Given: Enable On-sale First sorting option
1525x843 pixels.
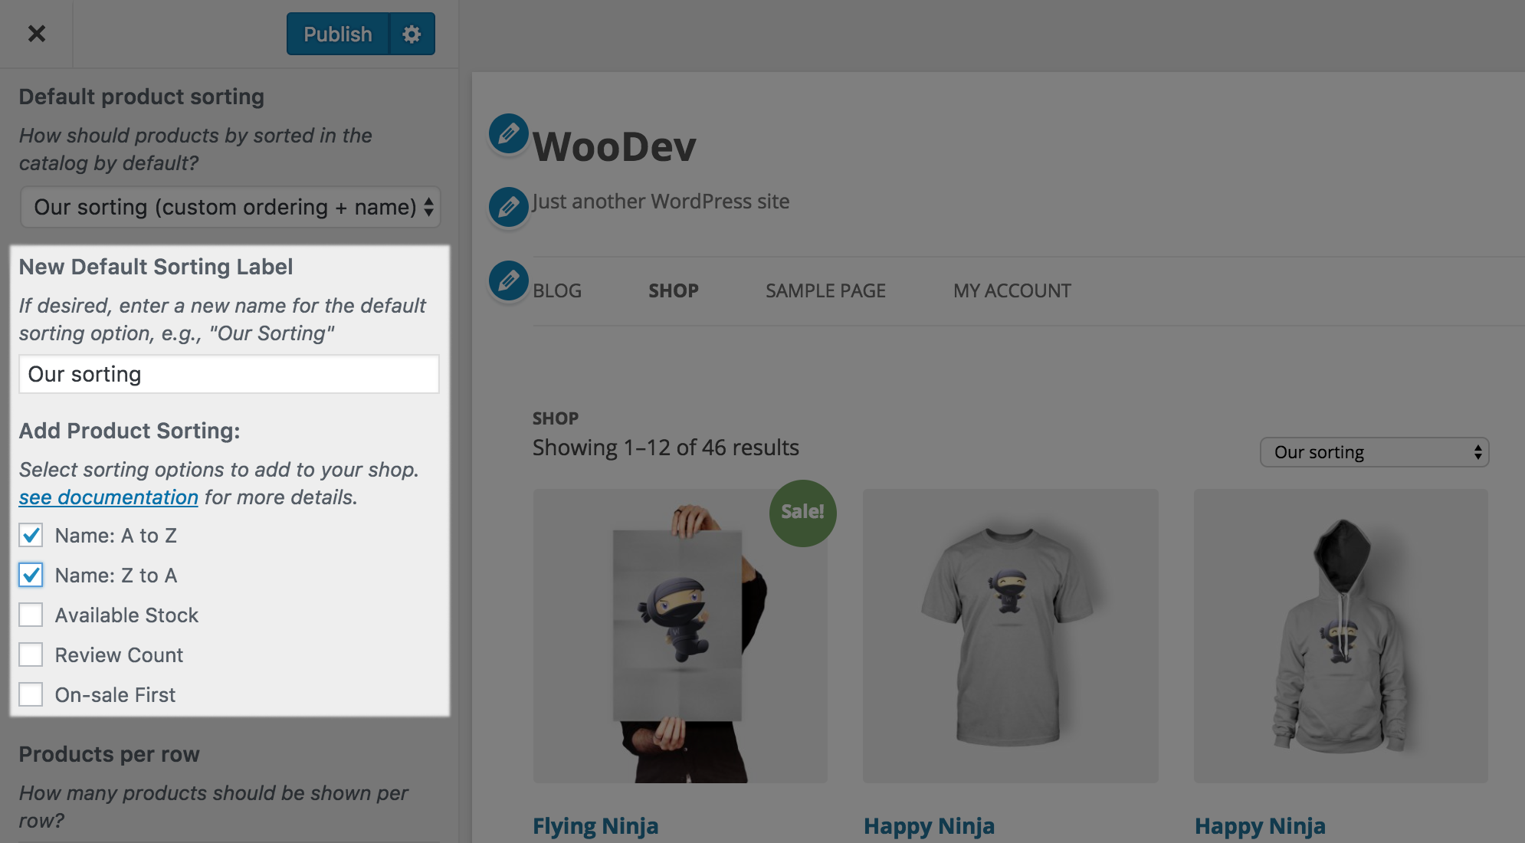Looking at the screenshot, I should (x=31, y=694).
